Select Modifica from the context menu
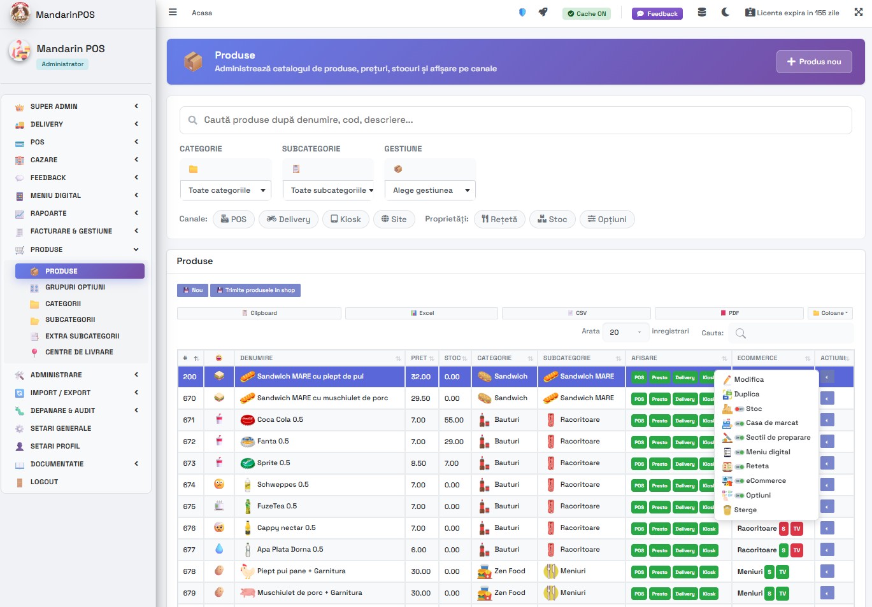The image size is (872, 607). click(x=748, y=379)
